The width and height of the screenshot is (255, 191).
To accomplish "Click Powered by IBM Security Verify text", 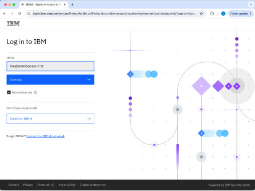I will [x=229, y=185].
